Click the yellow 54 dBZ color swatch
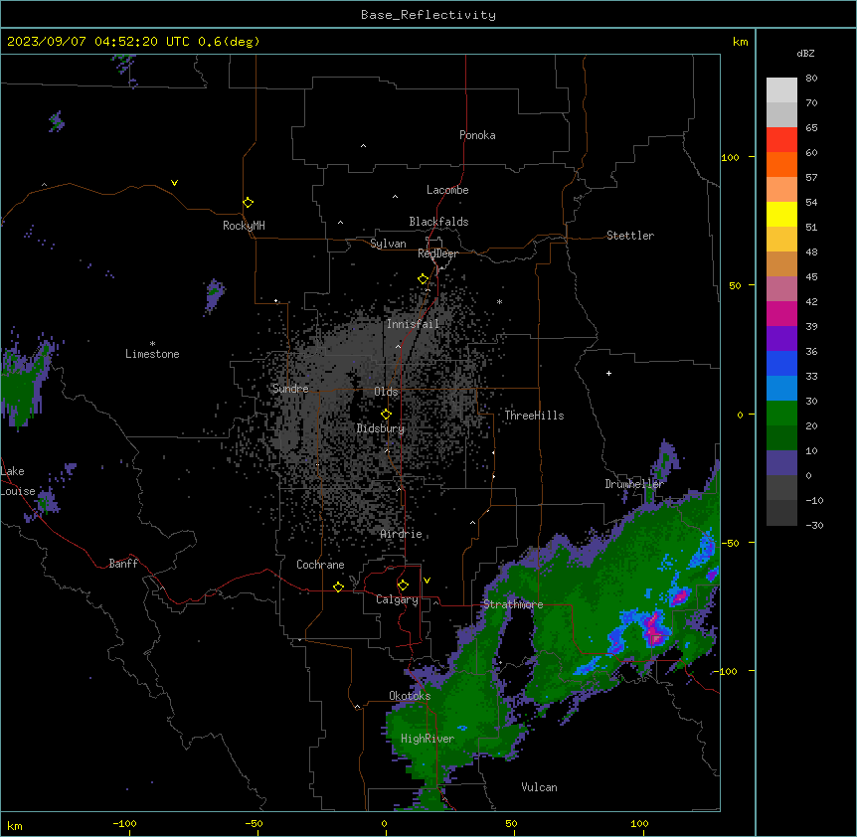 point(781,214)
